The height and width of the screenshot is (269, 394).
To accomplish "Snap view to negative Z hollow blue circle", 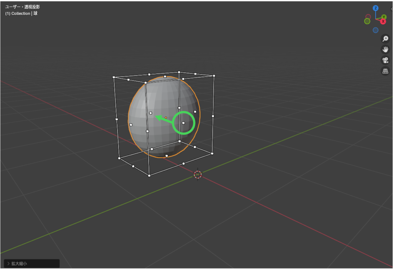I will (x=376, y=30).
